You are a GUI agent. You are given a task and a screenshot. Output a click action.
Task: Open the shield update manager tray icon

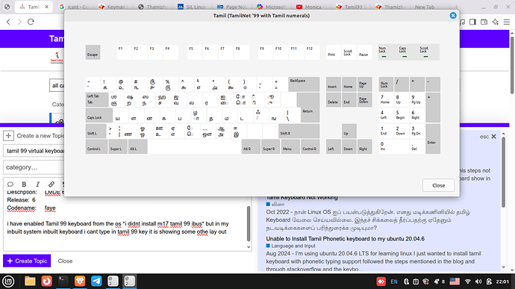point(425,282)
